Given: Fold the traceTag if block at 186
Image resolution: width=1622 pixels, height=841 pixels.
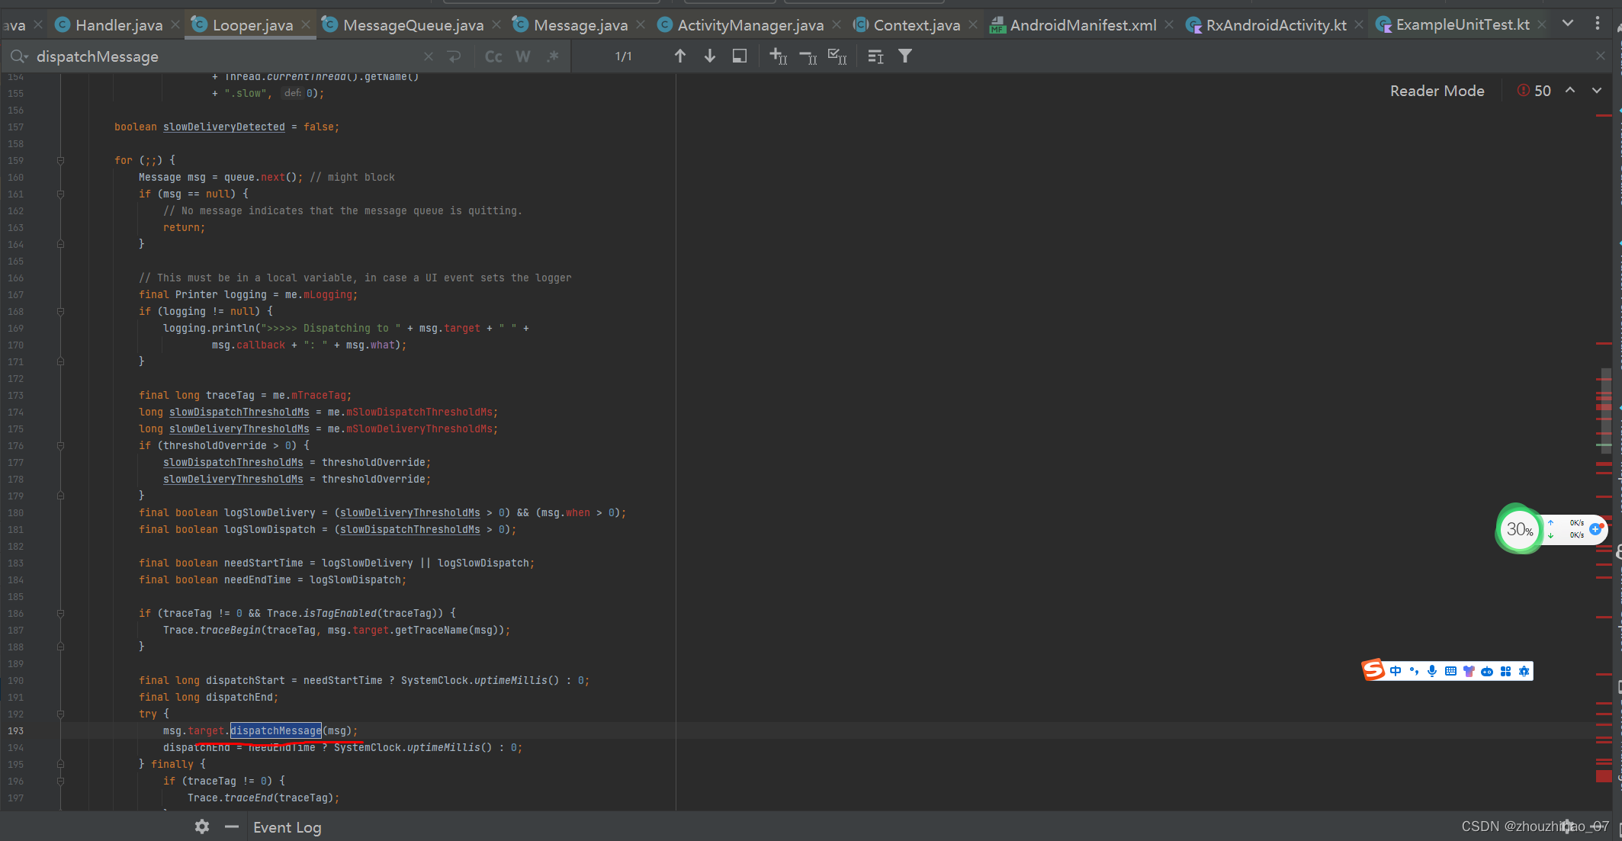Looking at the screenshot, I should [x=60, y=613].
